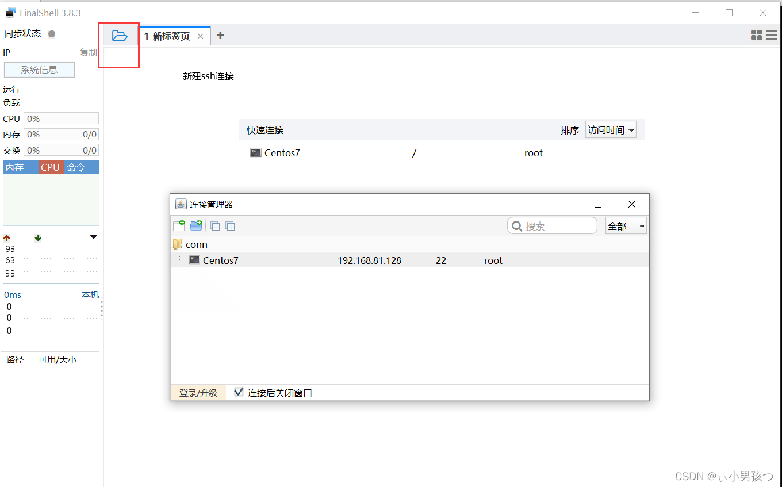Click the Centos7 terminal icon in connection manager
782x487 pixels.
coord(195,260)
